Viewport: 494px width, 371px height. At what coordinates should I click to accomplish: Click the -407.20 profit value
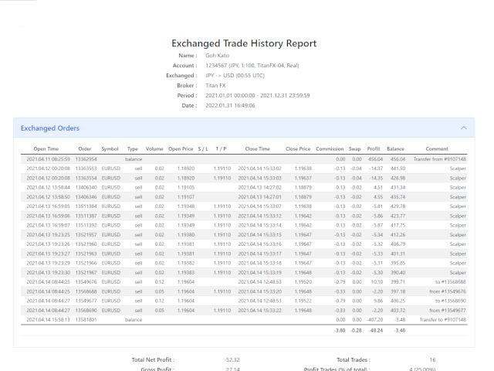pyautogui.click(x=374, y=319)
